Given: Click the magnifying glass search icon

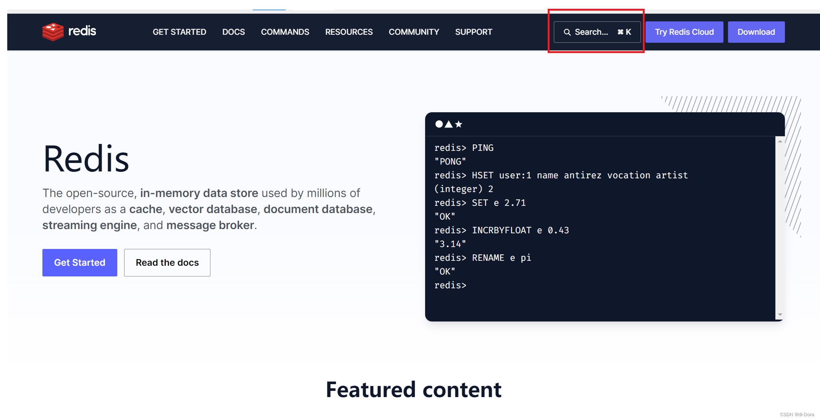Looking at the screenshot, I should pos(567,32).
